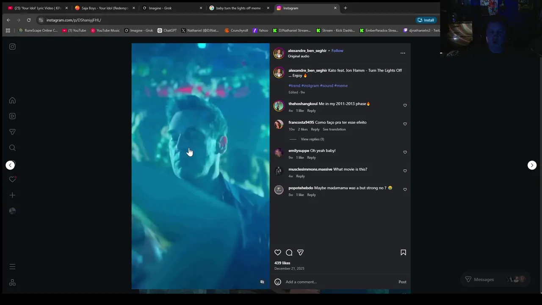Click the browser back arrow
This screenshot has height=305, width=542.
click(x=8, y=20)
